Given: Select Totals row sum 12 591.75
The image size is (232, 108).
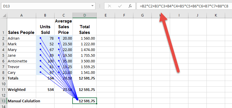Looking at the screenshot, I should [85, 78].
